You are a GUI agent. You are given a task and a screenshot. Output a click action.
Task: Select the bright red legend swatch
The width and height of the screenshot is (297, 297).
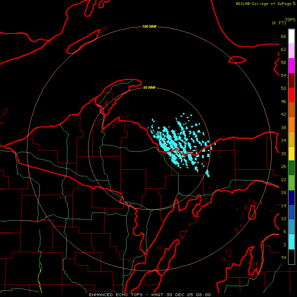[291, 95]
